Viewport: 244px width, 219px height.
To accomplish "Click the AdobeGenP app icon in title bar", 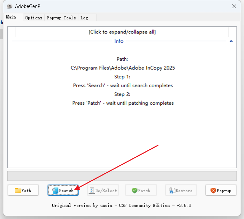I will [10, 6].
